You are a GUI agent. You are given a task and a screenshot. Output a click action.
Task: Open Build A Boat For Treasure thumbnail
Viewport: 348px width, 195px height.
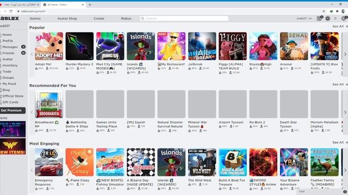[233, 162]
